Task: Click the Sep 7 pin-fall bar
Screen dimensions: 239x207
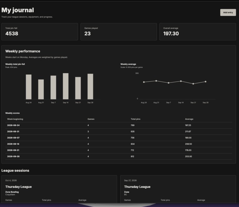Action: (x=53, y=87)
